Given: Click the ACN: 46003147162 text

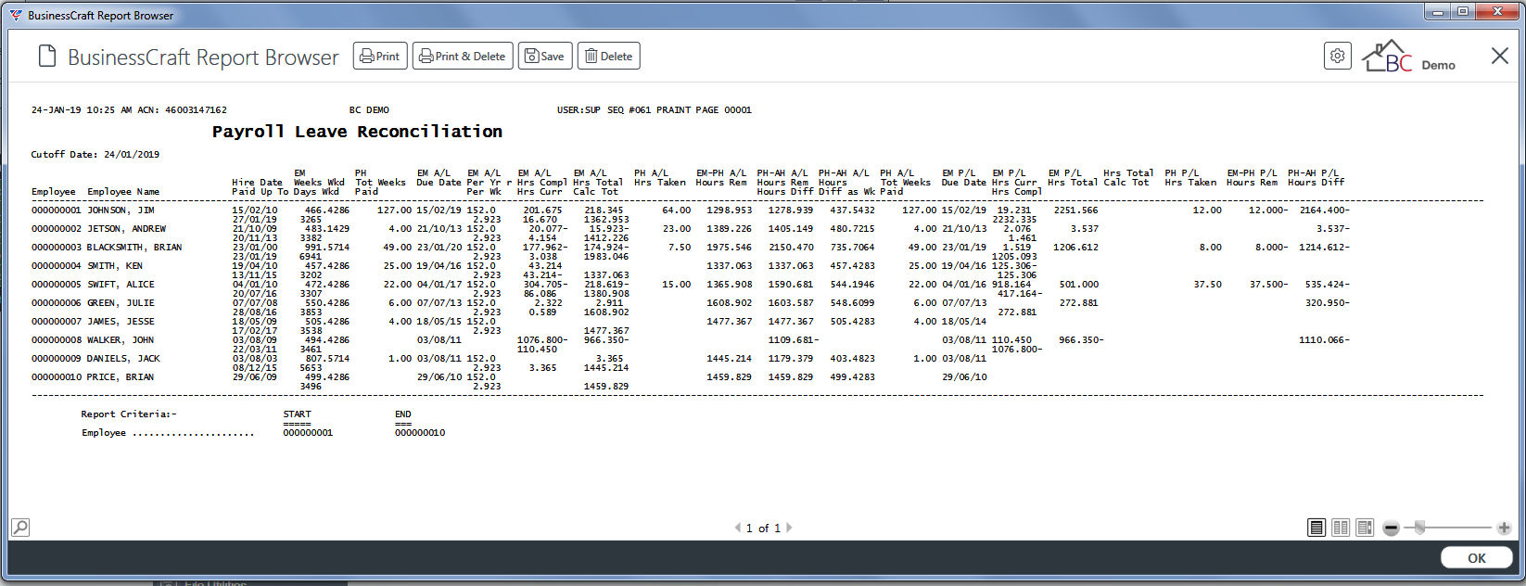Looking at the screenshot, I should coord(182,110).
